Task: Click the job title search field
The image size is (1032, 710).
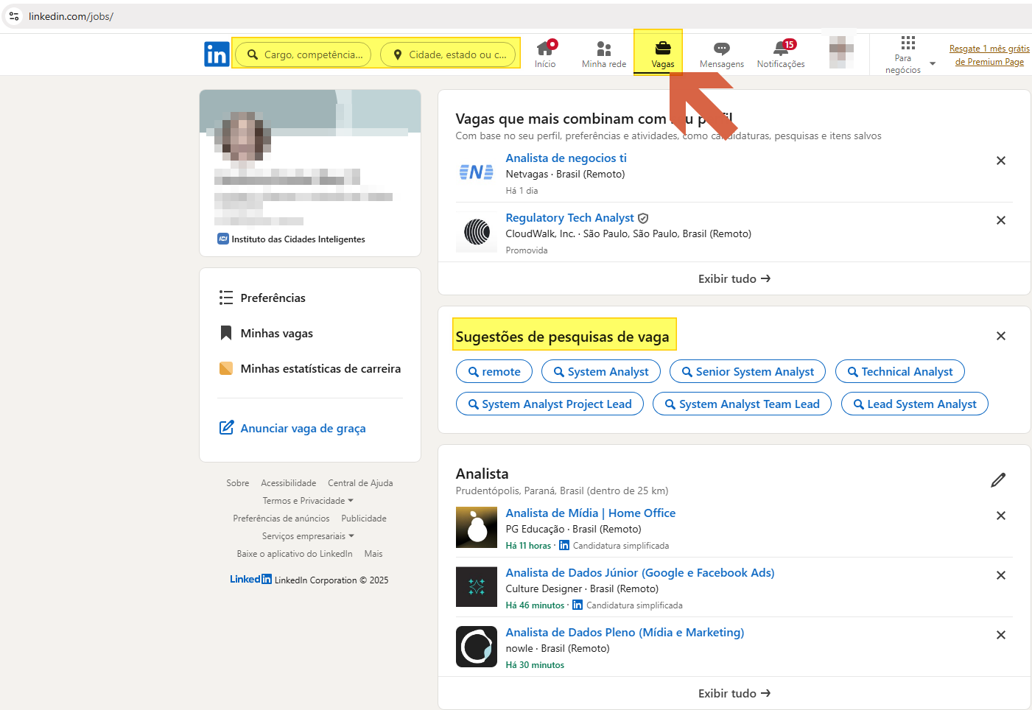Action: (x=304, y=55)
